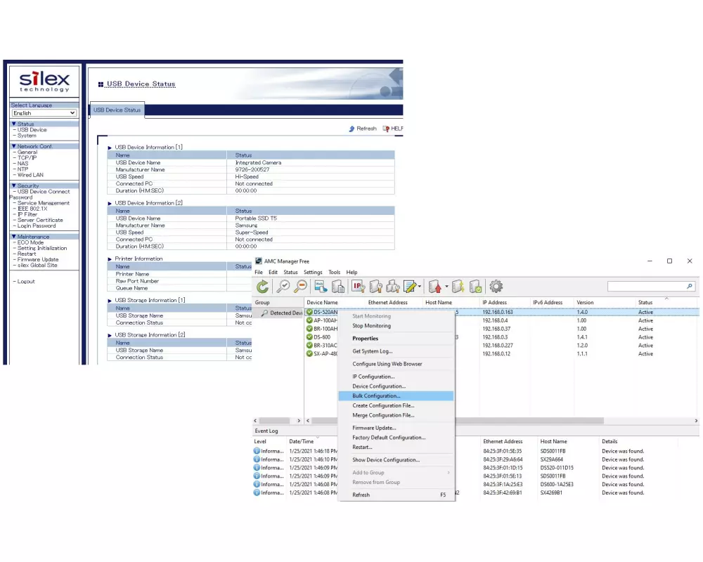Click the pencil notepad toolbar icon

point(411,287)
